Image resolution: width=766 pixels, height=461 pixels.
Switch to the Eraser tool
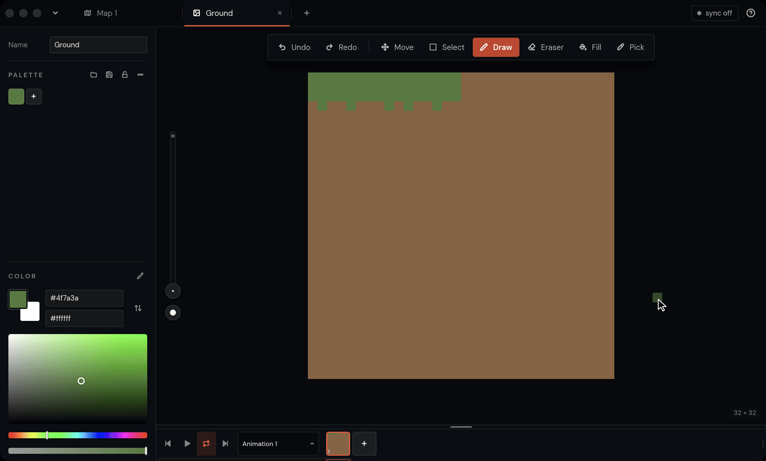click(x=546, y=47)
